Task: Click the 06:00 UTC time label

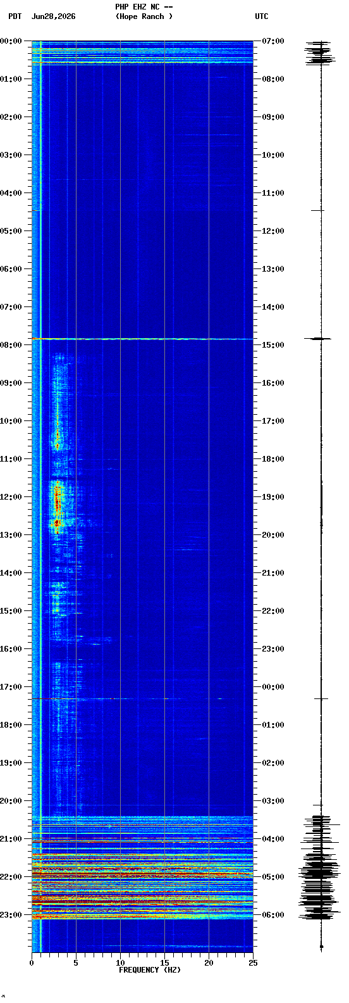Action: pos(272,914)
